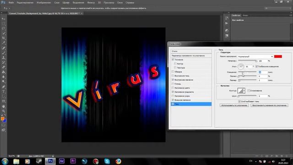
Task: Click the angle dial control
Action: (241, 66)
